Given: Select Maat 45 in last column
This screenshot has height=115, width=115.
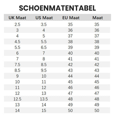Looking at the screenshot, I should click(97, 82).
